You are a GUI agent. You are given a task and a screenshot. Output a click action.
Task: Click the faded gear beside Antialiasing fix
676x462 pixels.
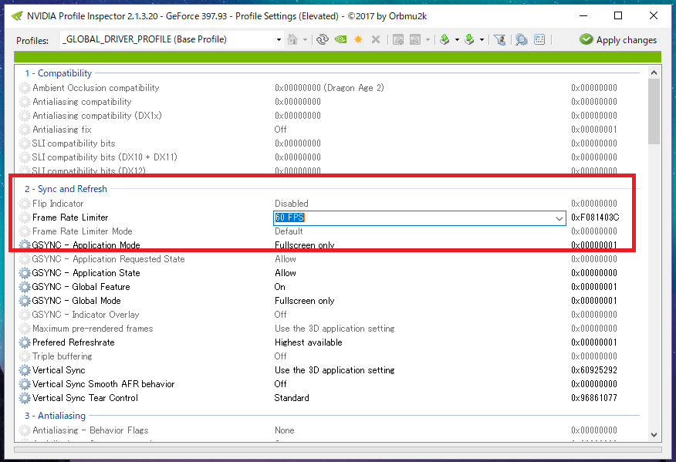[x=25, y=130]
